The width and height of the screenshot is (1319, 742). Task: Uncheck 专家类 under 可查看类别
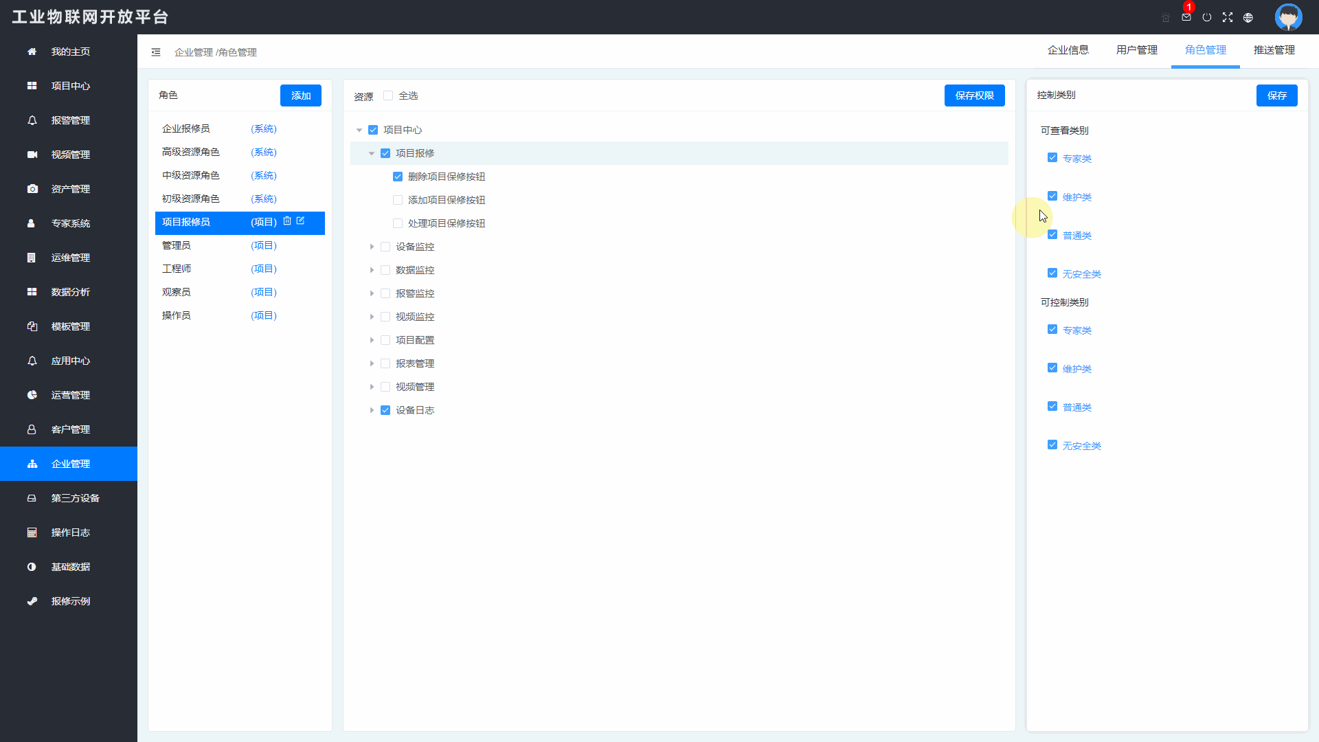click(x=1052, y=157)
